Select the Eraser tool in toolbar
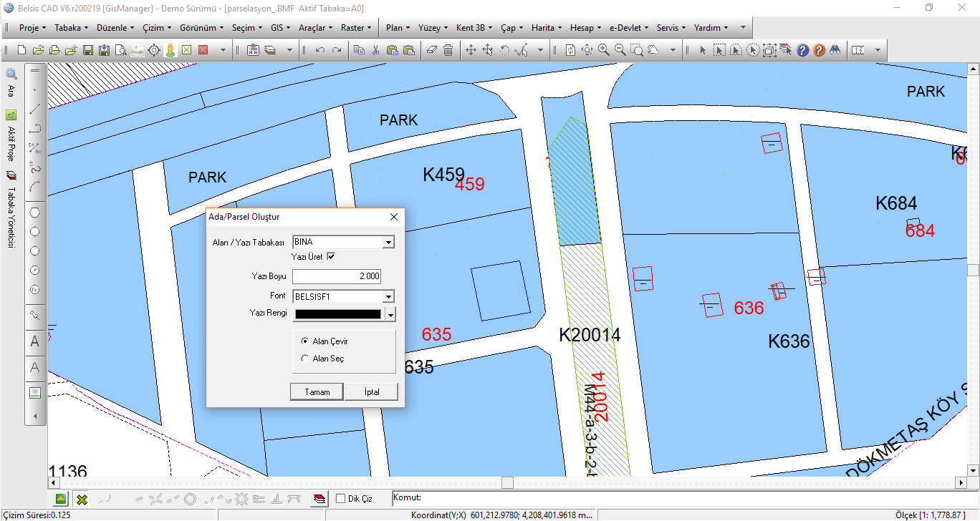The image size is (980, 521). point(431,50)
